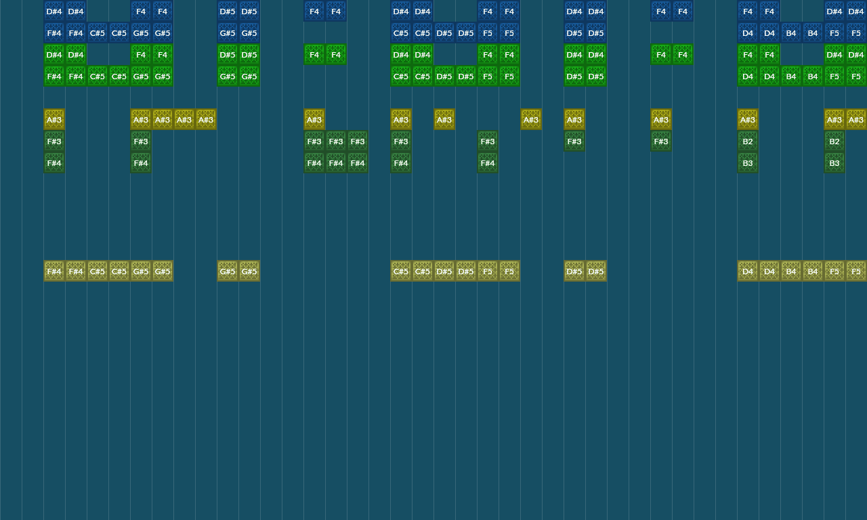
Task: Select leftmost F#4 note in second blue row
Action: coord(54,33)
